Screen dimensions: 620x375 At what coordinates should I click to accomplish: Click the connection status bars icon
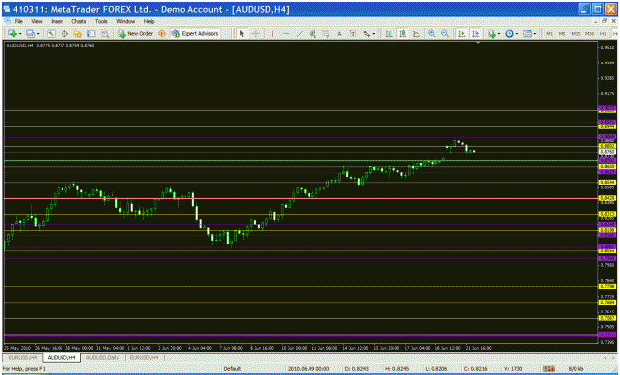548,369
